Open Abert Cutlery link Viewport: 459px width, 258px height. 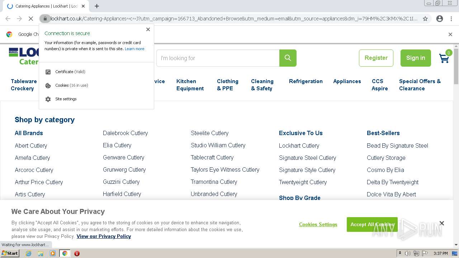coord(31,145)
